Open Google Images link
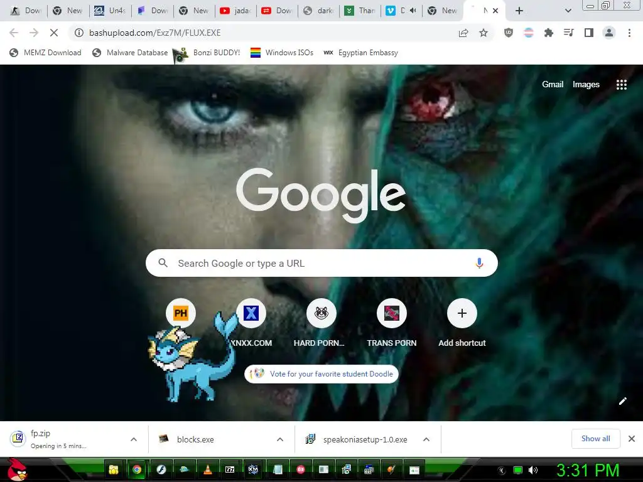The image size is (643, 482). pos(586,85)
